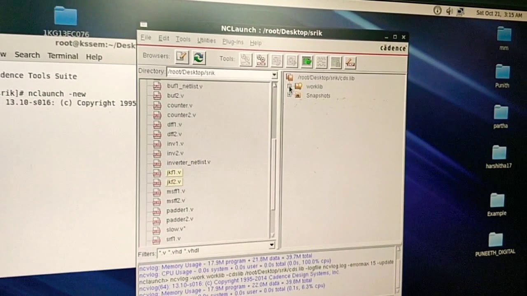Open the Help menu in NCLaunch

[256, 43]
